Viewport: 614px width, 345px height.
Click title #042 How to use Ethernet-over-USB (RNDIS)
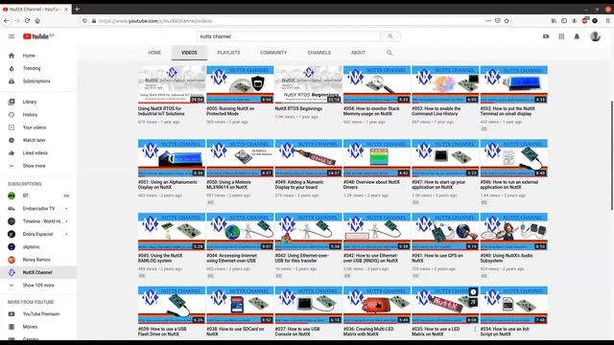pos(371,258)
